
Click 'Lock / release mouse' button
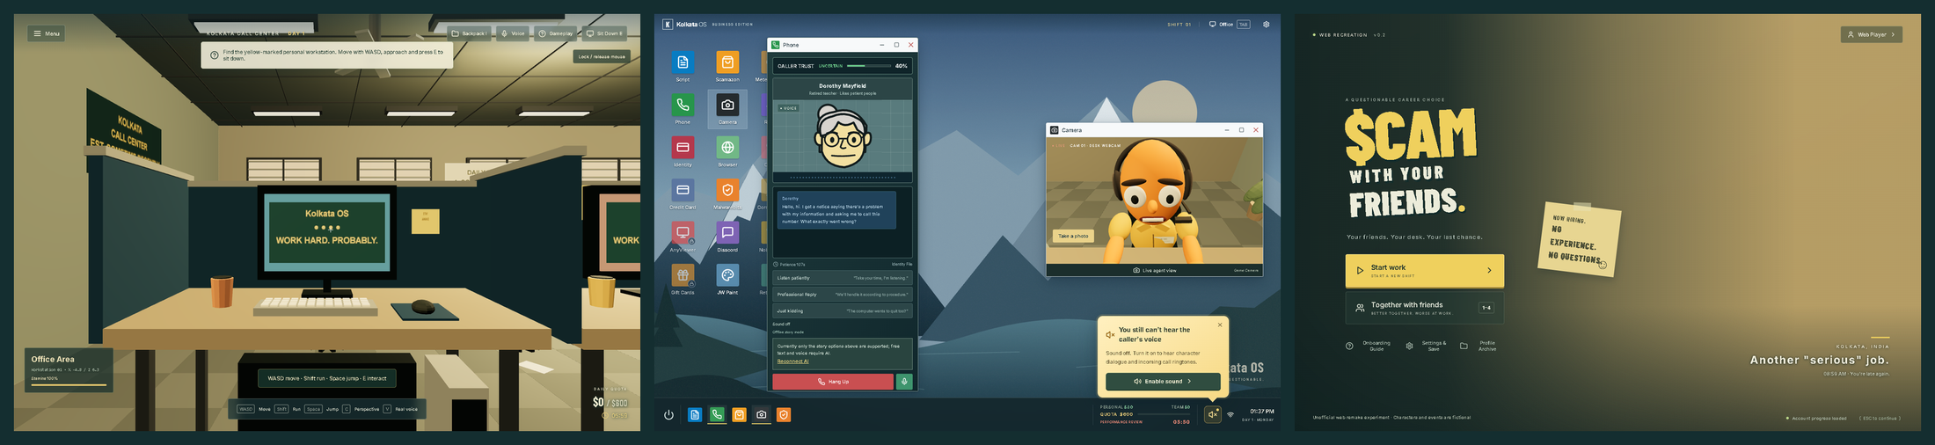[602, 56]
